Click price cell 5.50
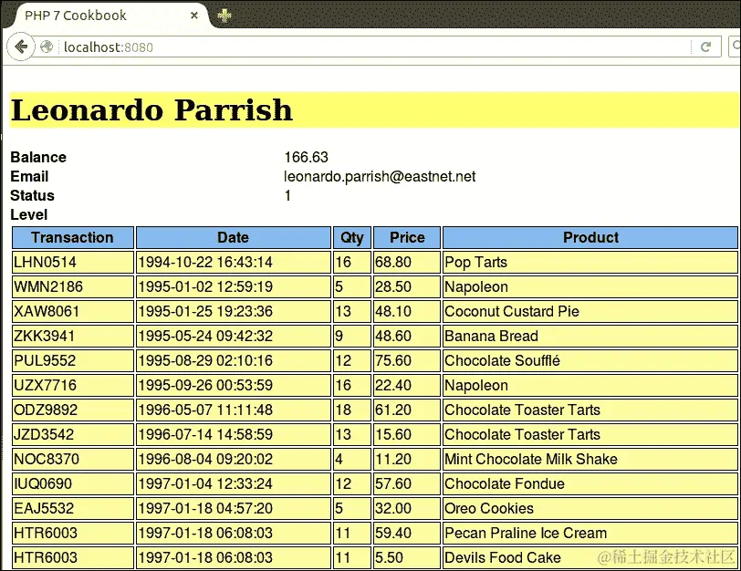Image resolution: width=741 pixels, height=571 pixels. [407, 556]
